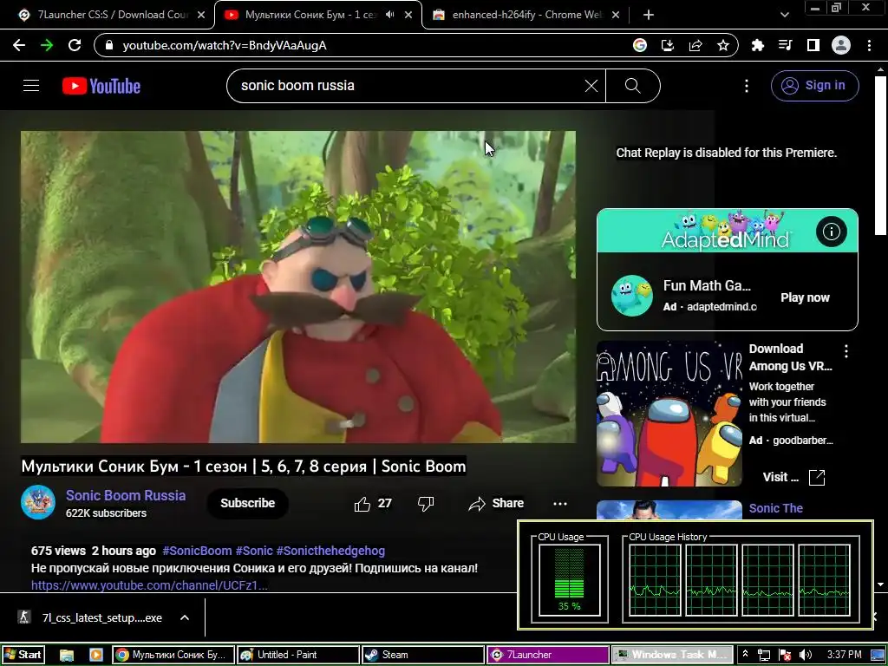The height and width of the screenshot is (666, 888).
Task: Open the file explorer quick launch icon
Action: pyautogui.click(x=67, y=655)
